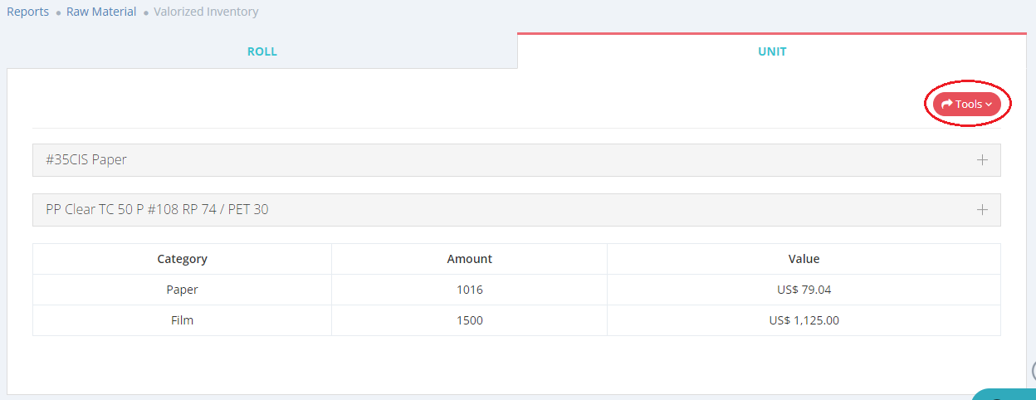The image size is (1036, 400).
Task: Select the UNIT tab
Action: tap(772, 51)
